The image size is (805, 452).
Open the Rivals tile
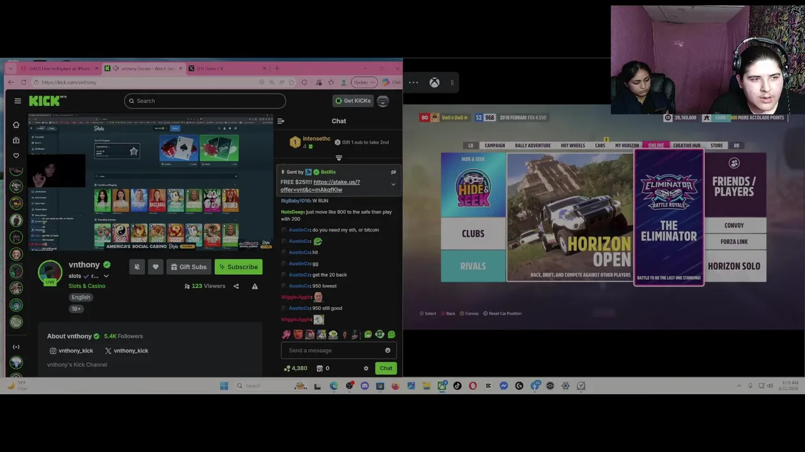(473, 266)
